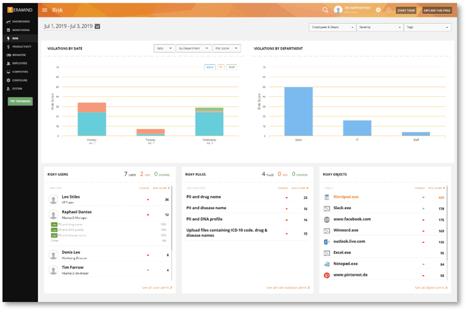
Task: Click The Administrator profile avatar
Action: click(x=338, y=10)
